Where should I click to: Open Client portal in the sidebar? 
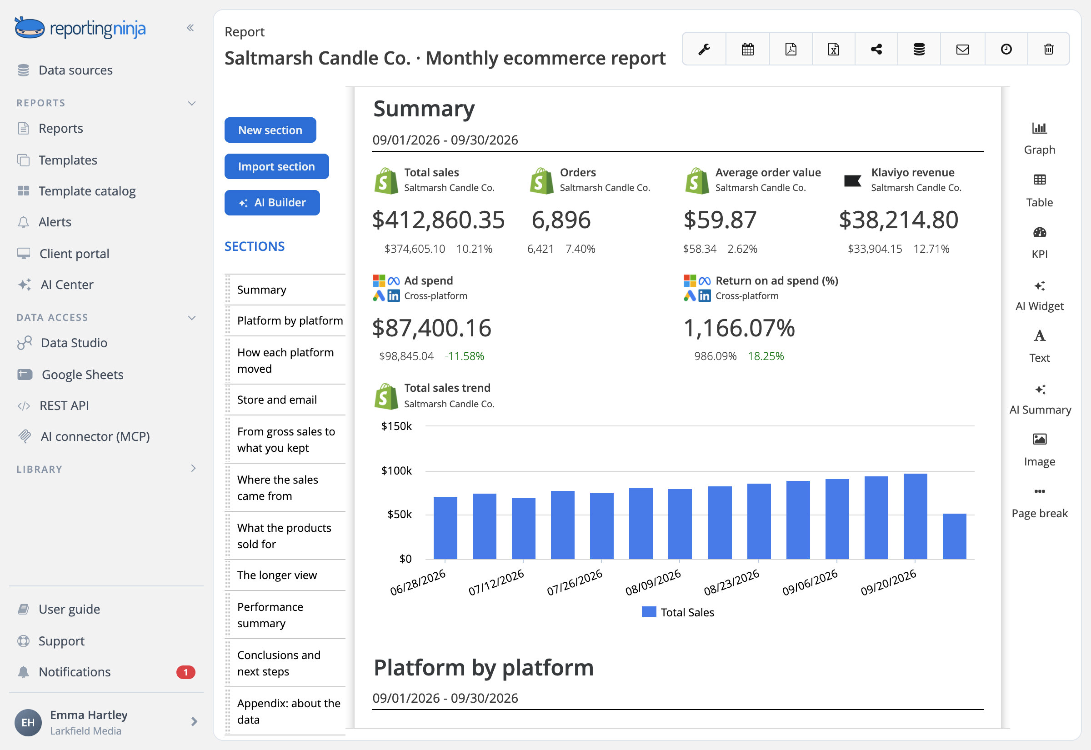tap(64, 253)
